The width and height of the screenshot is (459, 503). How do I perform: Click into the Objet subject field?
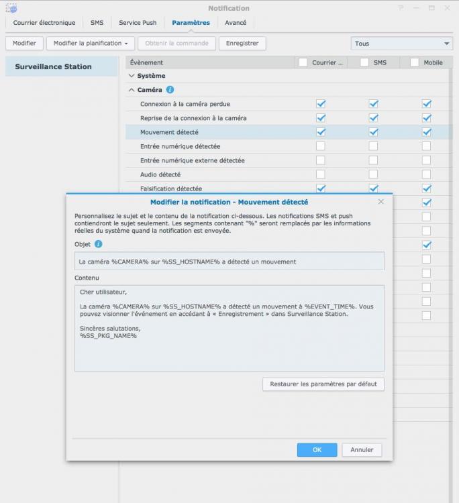pyautogui.click(x=229, y=262)
